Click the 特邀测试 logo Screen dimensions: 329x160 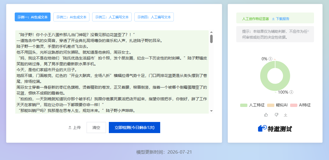(275, 129)
